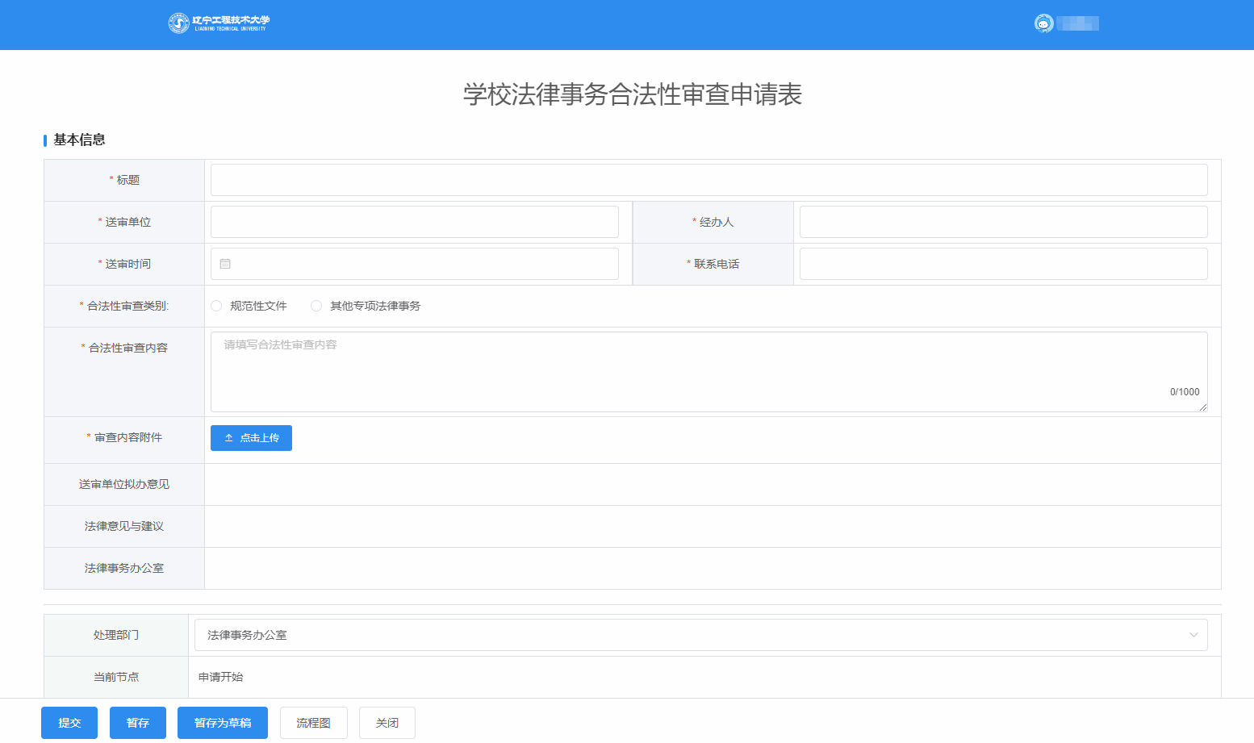The height and width of the screenshot is (743, 1254).
Task: Save the form with 暂存为草稿
Action: [x=223, y=723]
